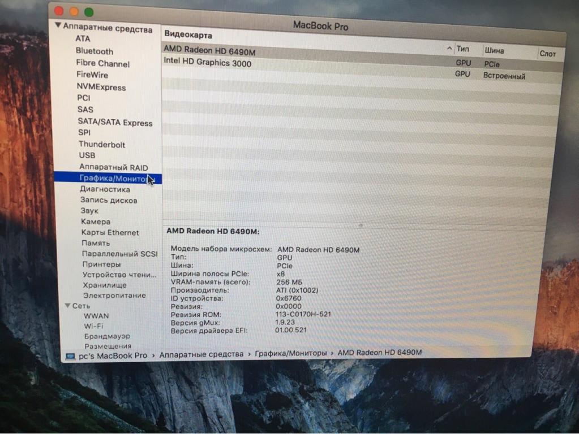
Task: Click the PCIe lane width value x8
Action: [281, 274]
